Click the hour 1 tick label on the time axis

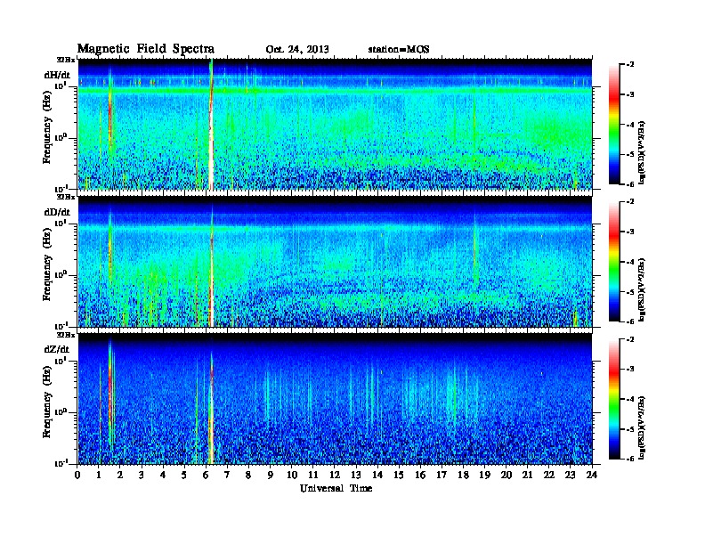99,476
